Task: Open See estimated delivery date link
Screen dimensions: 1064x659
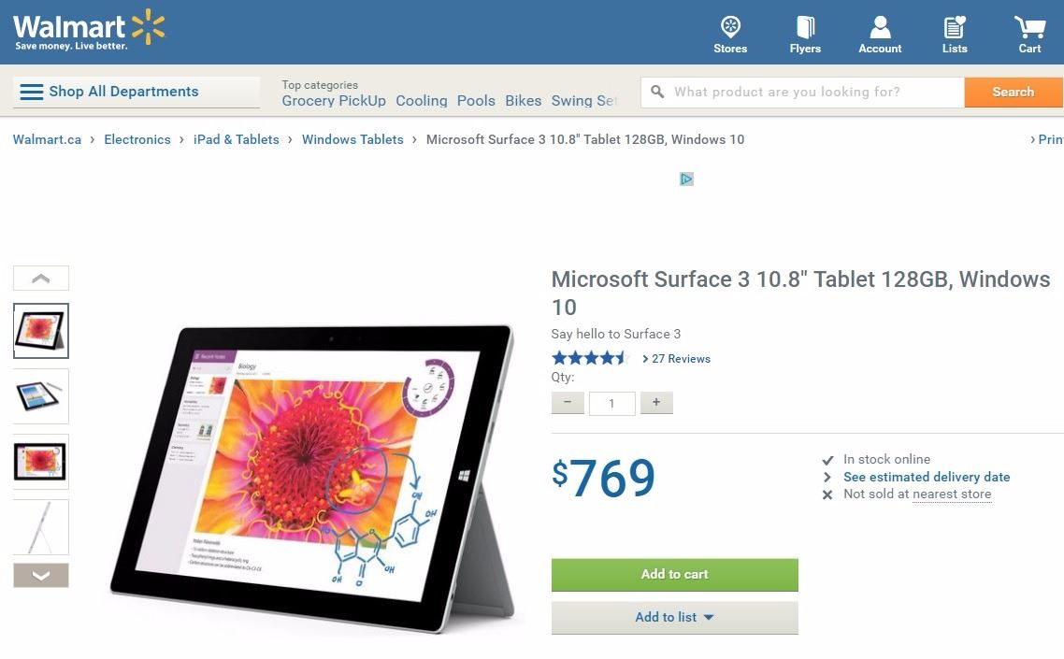Action: pyautogui.click(x=927, y=477)
